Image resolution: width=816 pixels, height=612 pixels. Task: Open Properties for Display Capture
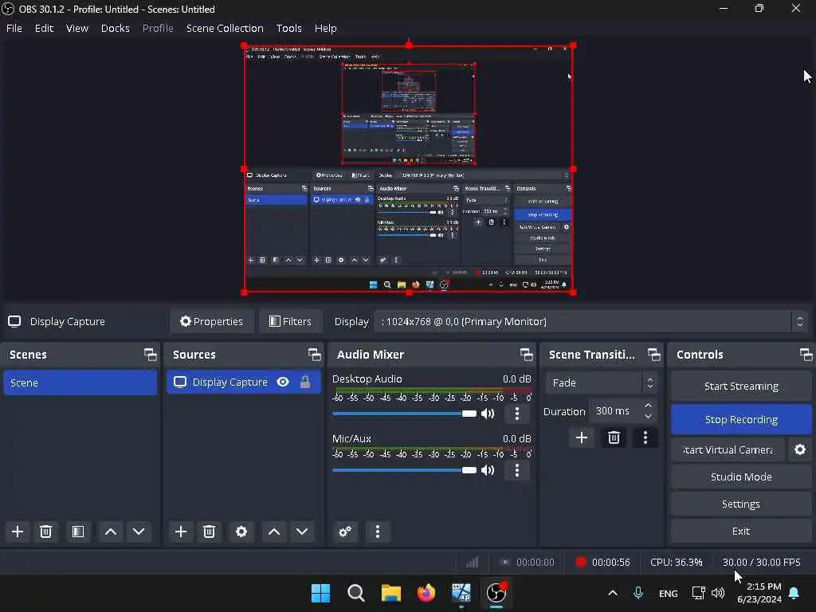[x=211, y=322]
